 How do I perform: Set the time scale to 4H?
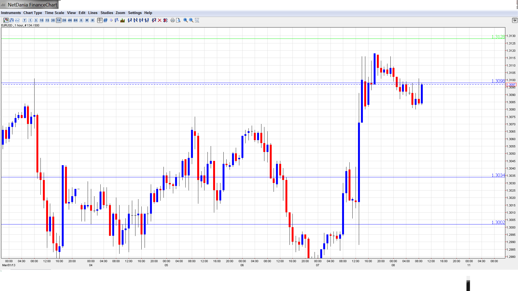point(70,20)
